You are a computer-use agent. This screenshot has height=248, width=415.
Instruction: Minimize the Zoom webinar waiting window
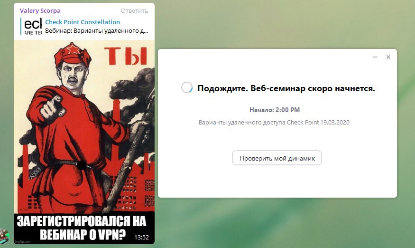pyautogui.click(x=375, y=57)
